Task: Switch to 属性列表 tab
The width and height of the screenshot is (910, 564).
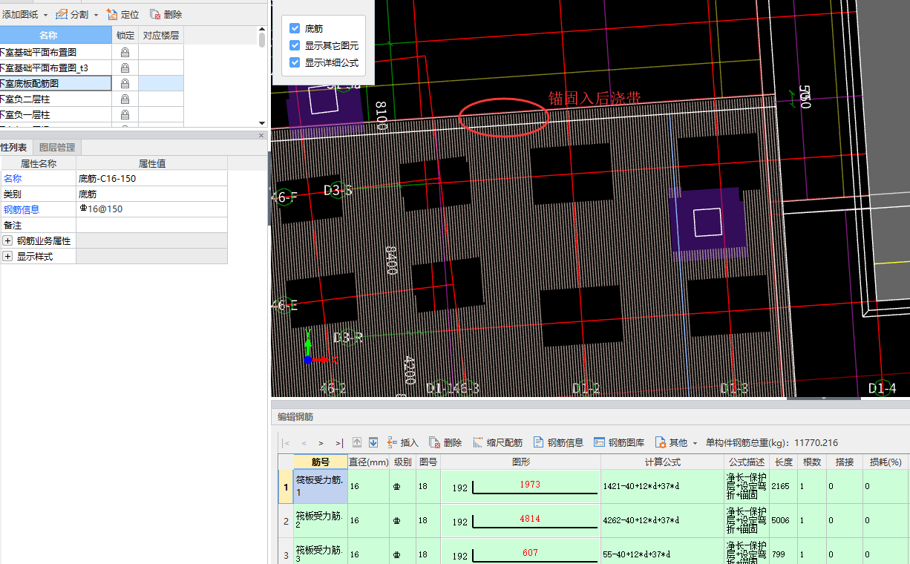Action: pos(15,148)
